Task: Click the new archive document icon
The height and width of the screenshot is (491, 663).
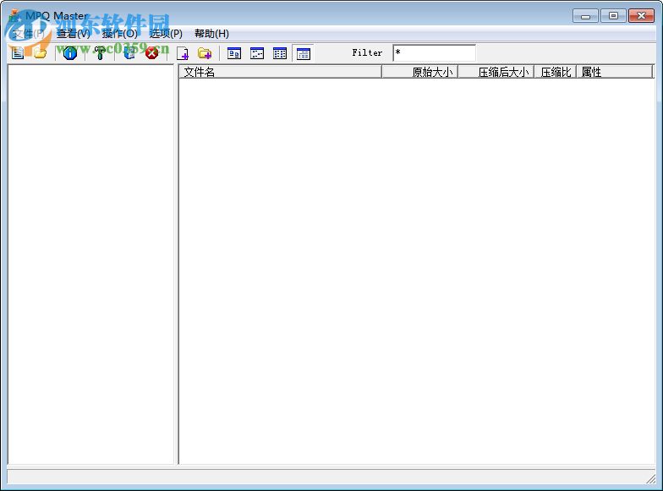Action: [x=17, y=53]
